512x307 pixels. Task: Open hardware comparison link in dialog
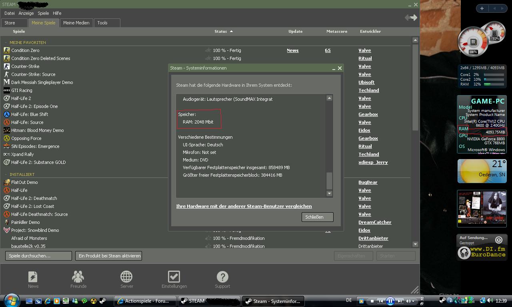244,206
